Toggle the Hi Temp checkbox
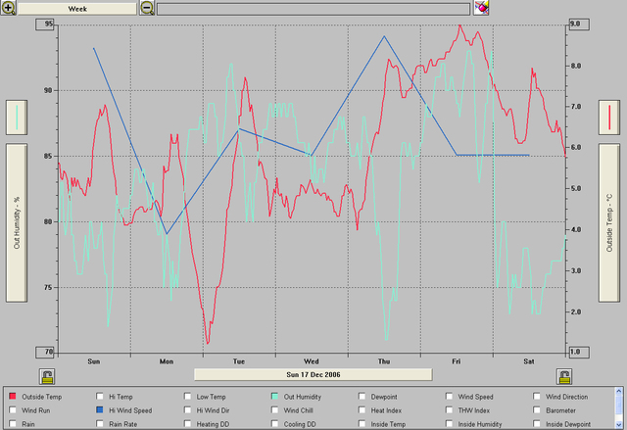 point(100,397)
